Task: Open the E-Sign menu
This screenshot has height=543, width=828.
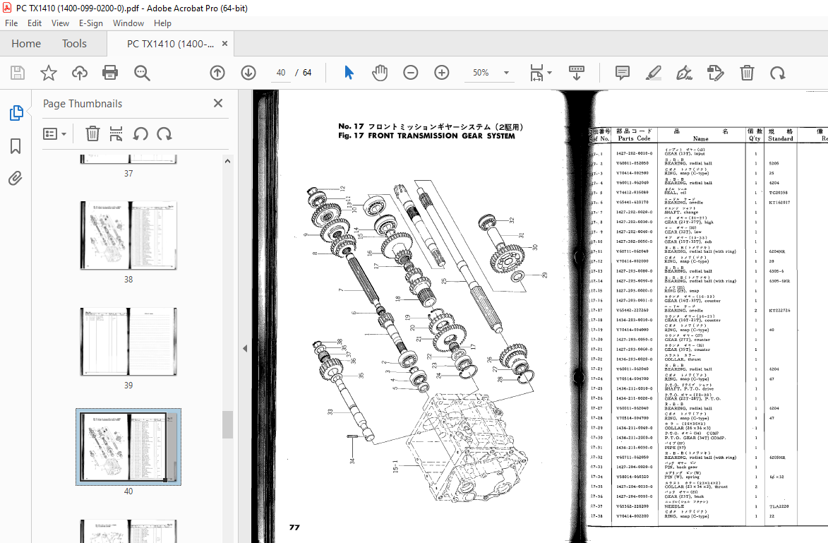Action: pos(91,23)
